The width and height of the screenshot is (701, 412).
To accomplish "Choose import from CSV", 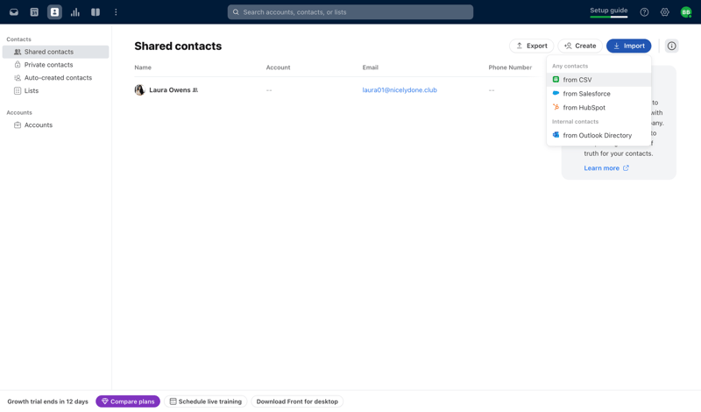I will point(598,80).
